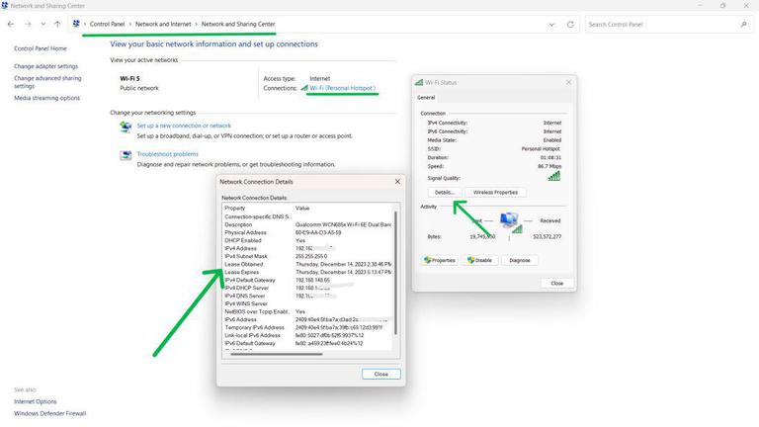Click the Forward navigation arrow
This screenshot has height=427, width=759.
(28, 24)
